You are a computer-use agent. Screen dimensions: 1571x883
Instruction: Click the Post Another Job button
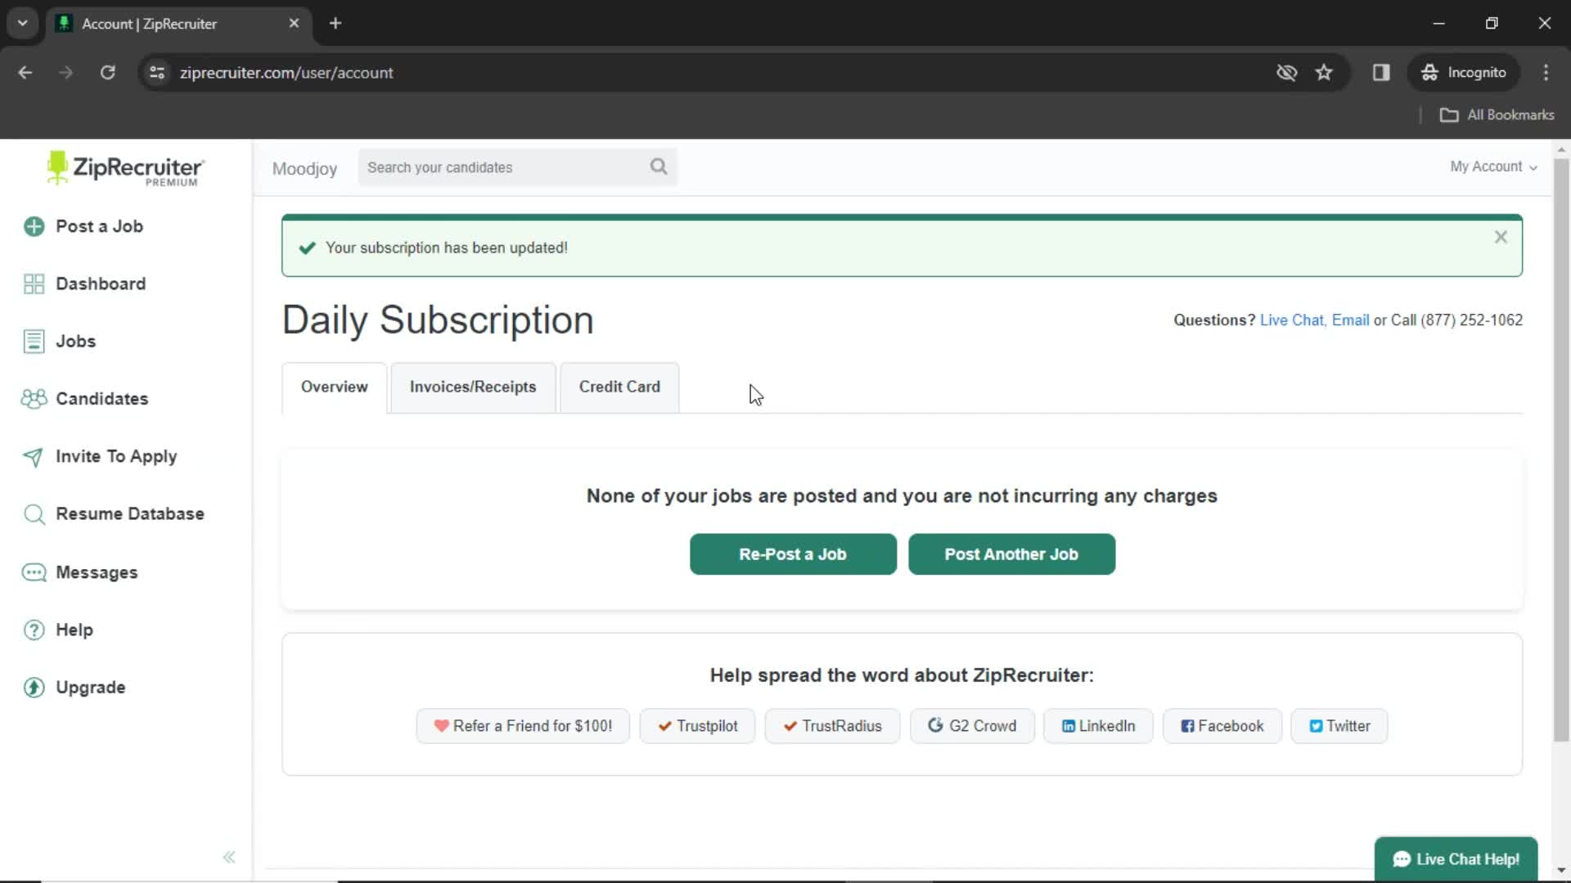pos(1011,553)
